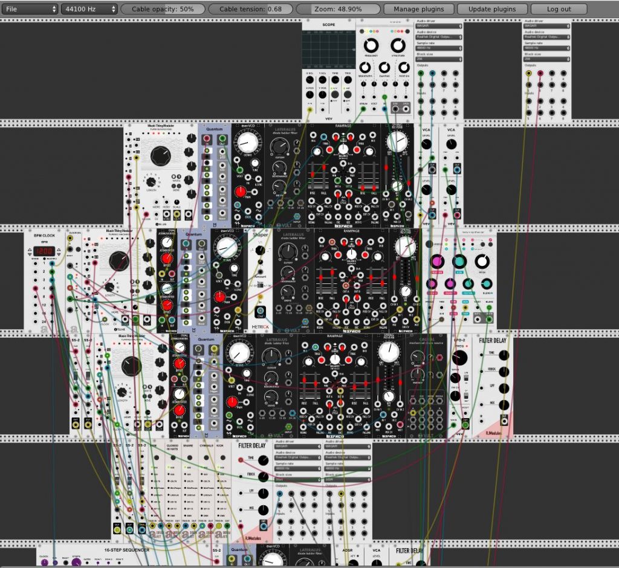Image resolution: width=619 pixels, height=568 pixels.
Task: Click top LEVEL knob on left VCA
Action: (x=426, y=144)
